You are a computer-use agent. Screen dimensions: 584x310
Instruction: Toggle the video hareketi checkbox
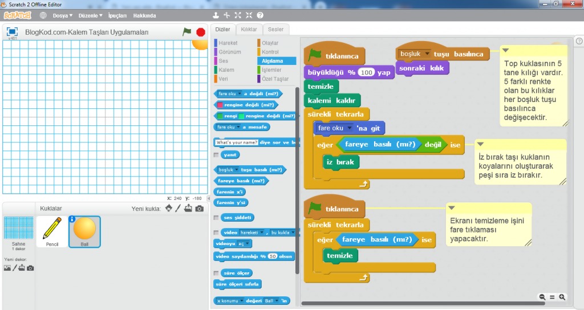click(216, 232)
